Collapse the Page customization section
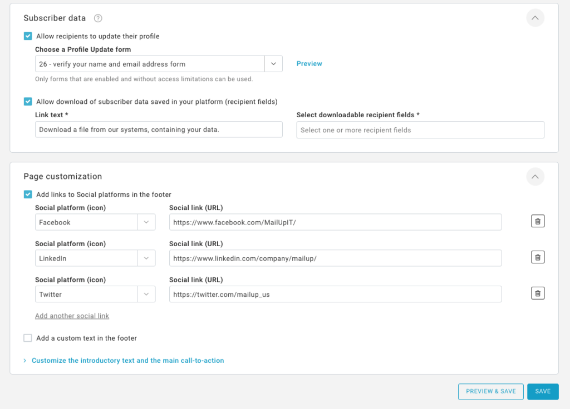570x409 pixels. (534, 177)
